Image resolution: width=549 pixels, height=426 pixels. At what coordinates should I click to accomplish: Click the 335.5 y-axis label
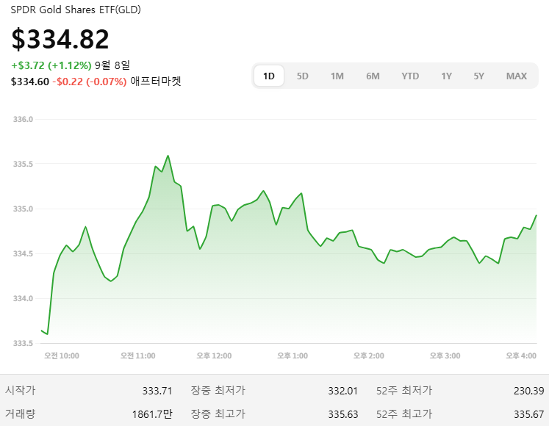pyautogui.click(x=23, y=164)
